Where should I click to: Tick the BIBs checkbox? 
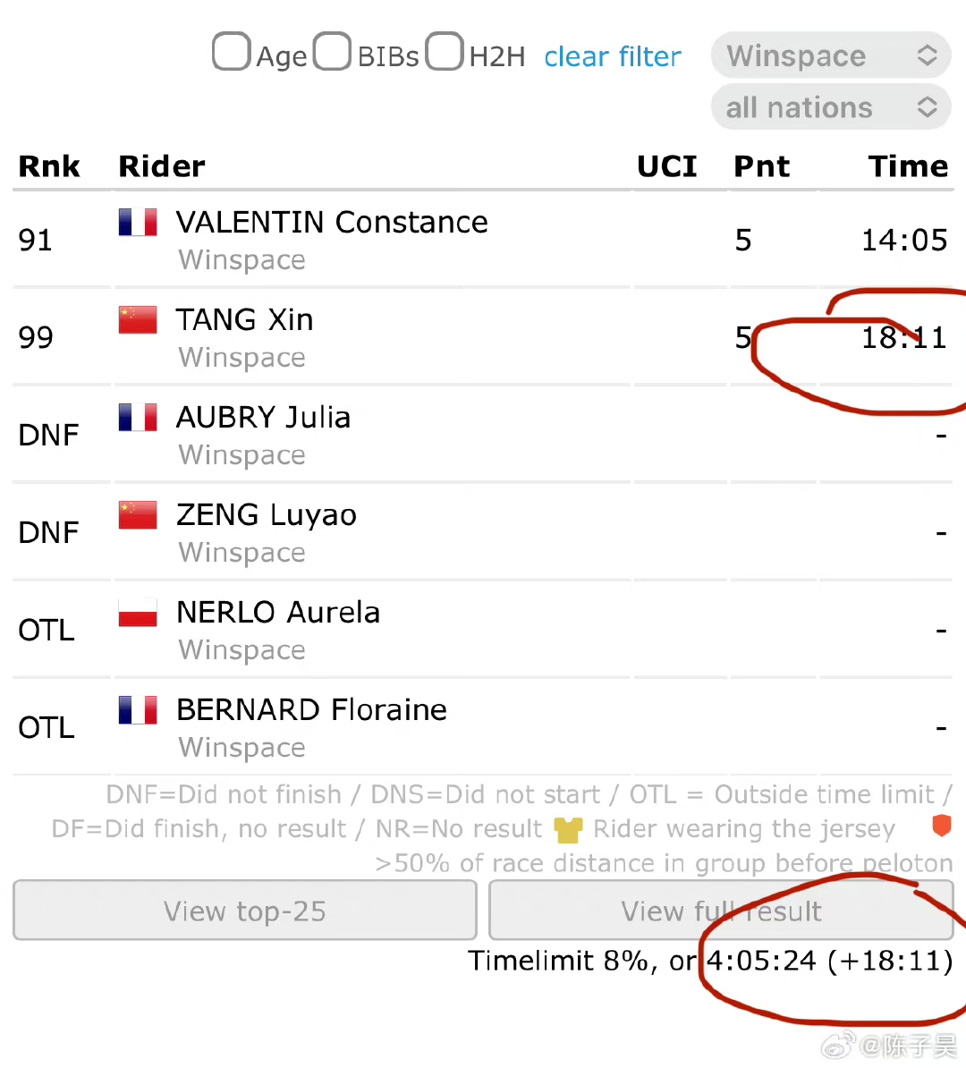coord(332,52)
